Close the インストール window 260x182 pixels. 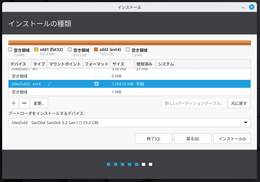[252, 7]
